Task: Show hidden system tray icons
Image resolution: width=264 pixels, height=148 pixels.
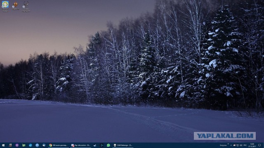Action: (231, 145)
